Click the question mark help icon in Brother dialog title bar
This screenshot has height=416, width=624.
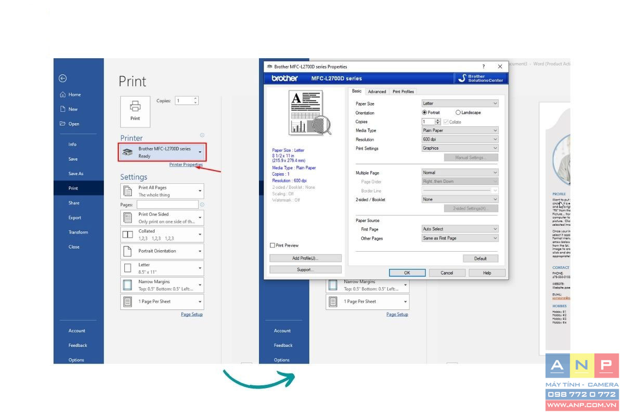483,67
